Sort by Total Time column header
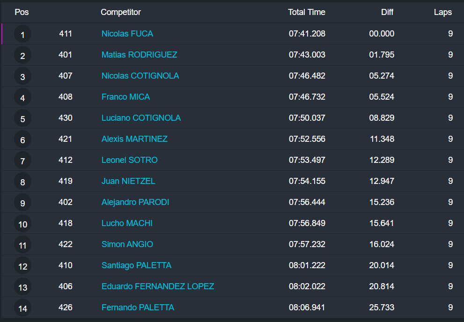 tap(306, 12)
